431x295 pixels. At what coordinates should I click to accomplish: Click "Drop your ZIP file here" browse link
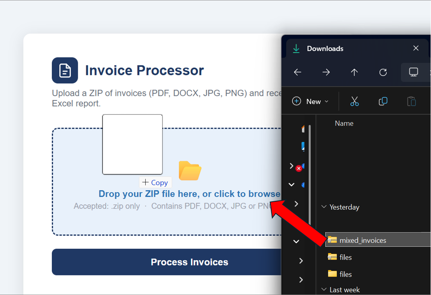pyautogui.click(x=189, y=194)
